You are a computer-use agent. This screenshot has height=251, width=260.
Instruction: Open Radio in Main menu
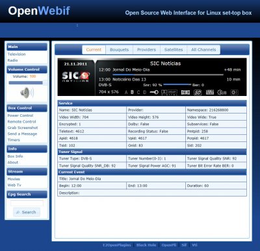[x=12, y=60]
